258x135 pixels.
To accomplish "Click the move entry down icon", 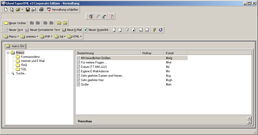I will pos(134,30).
